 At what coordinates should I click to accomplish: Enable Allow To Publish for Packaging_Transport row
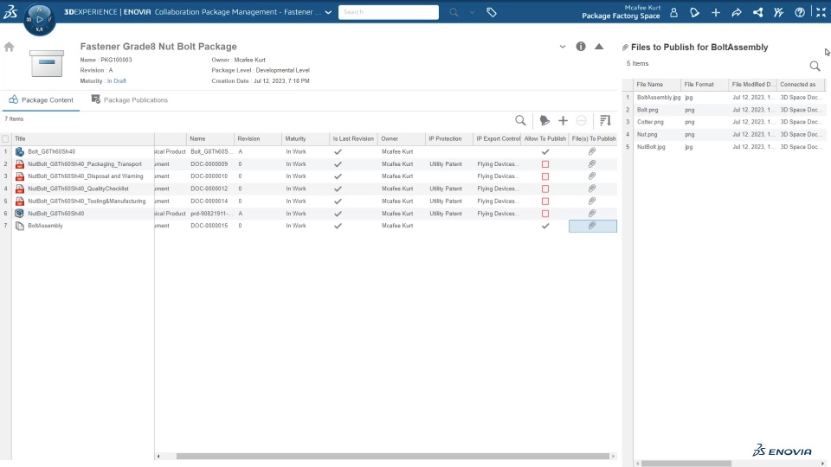[x=545, y=164]
